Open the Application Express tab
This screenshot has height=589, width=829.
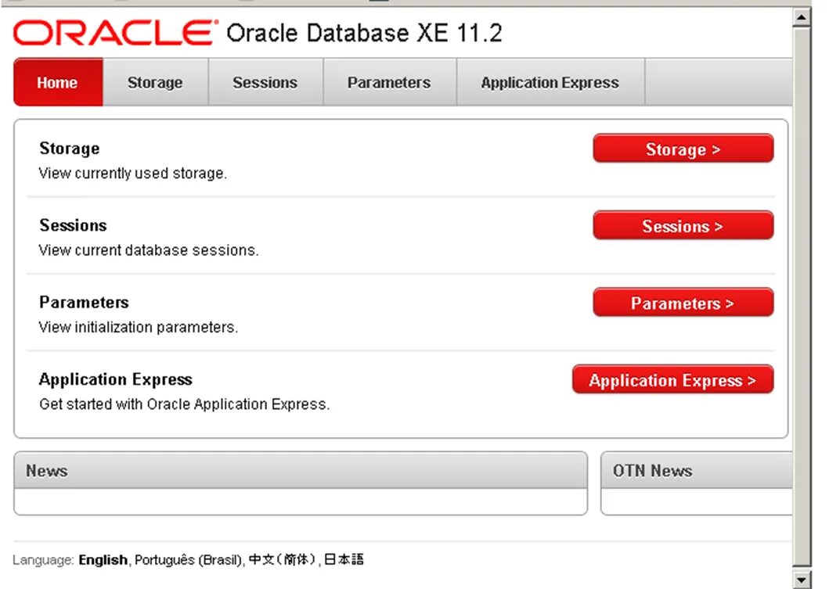(550, 82)
